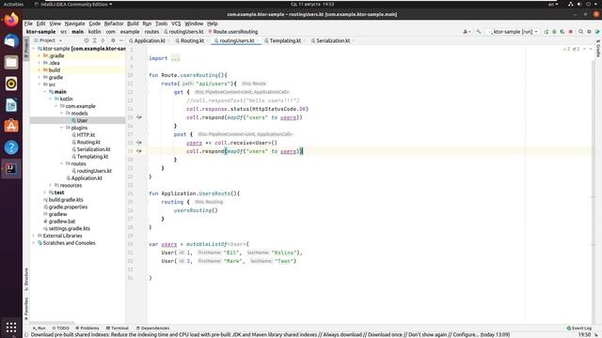Click gutter icon on line 15

pyautogui.click(x=139, y=116)
